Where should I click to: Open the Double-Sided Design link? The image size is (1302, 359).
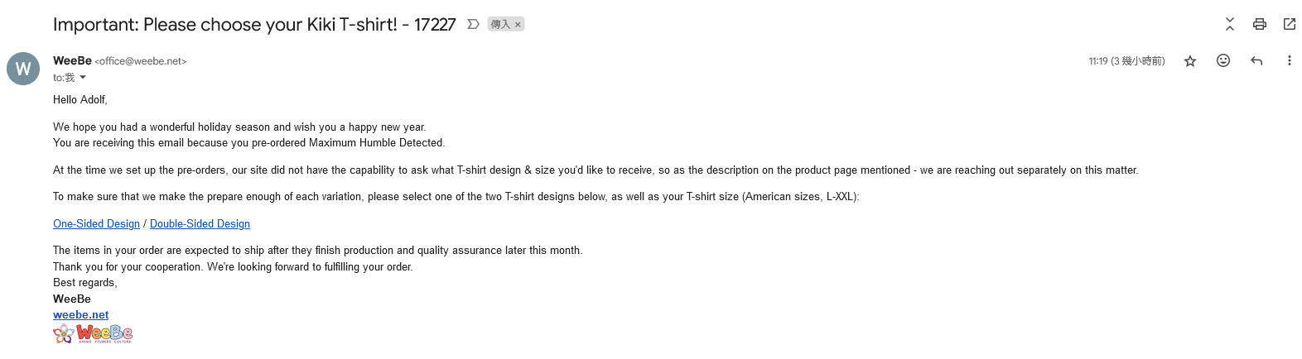[200, 224]
